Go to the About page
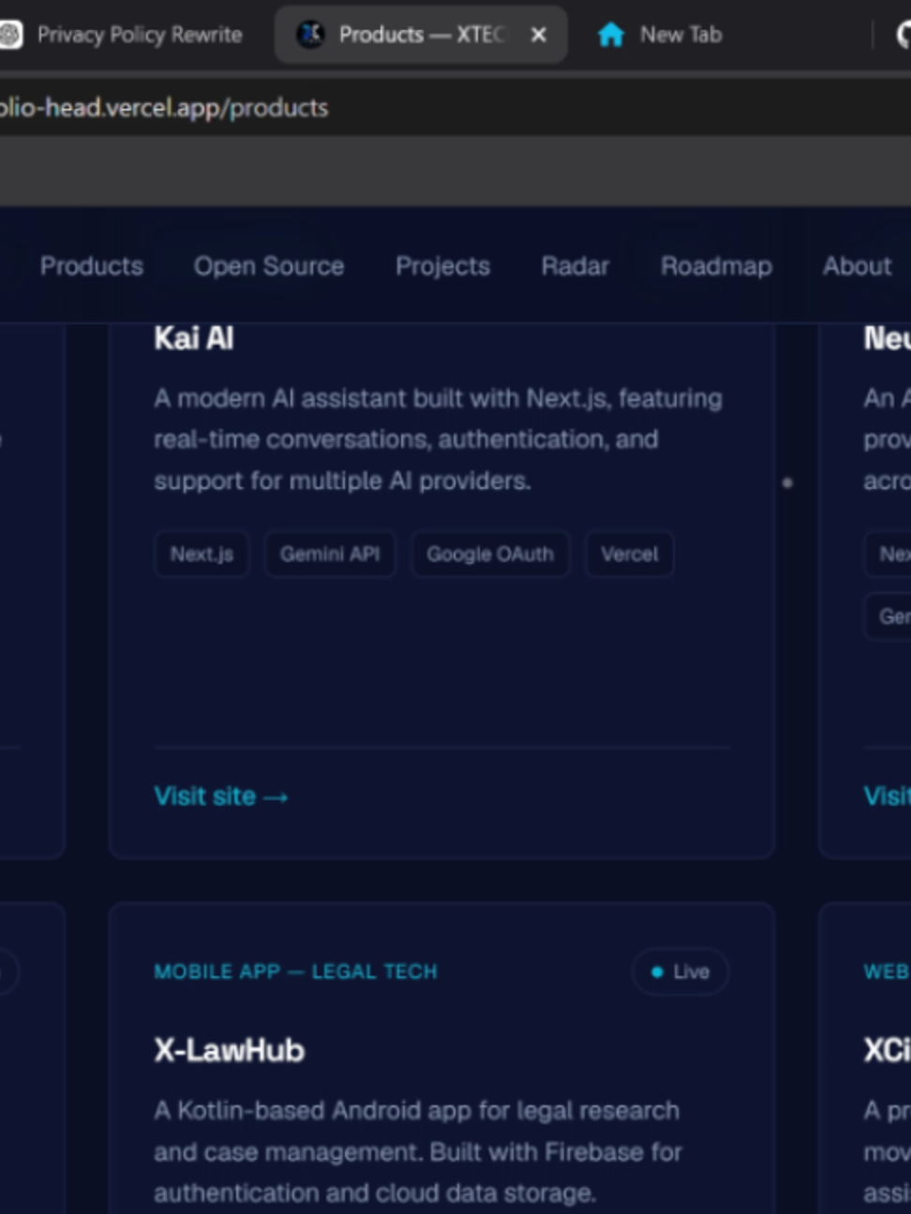This screenshot has height=1214, width=911. coord(858,266)
